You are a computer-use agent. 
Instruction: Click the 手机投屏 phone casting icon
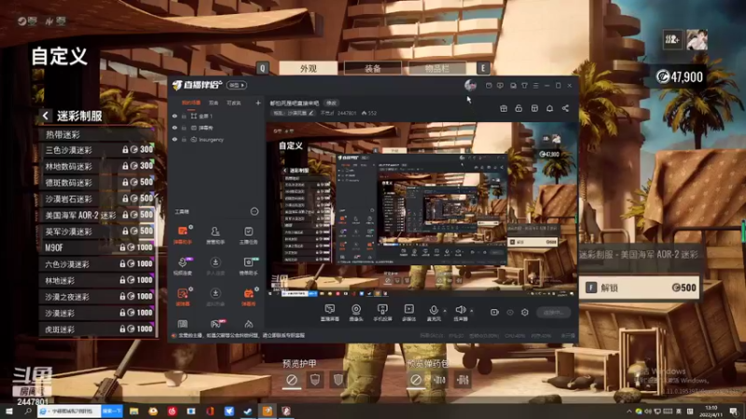coord(382,313)
